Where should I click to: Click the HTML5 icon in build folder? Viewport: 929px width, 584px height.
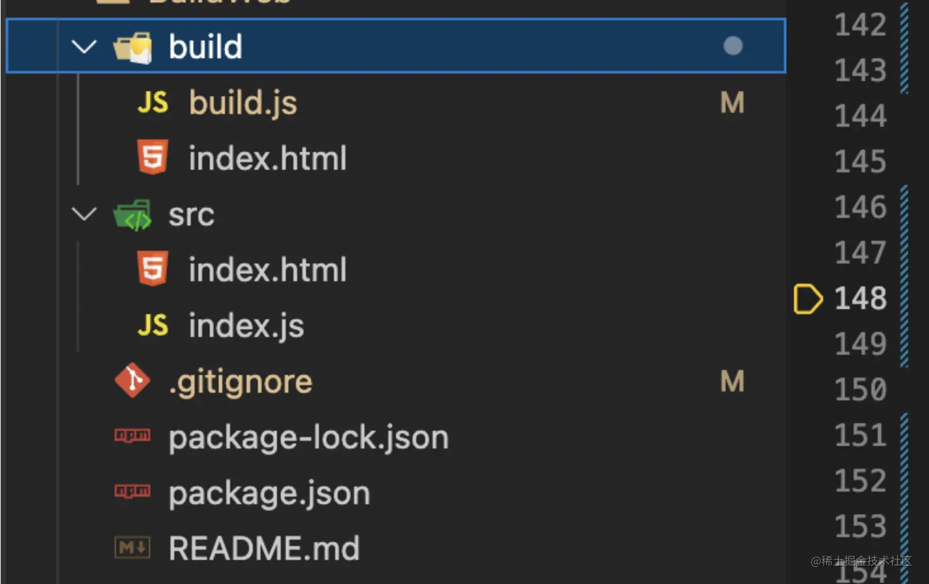153,157
